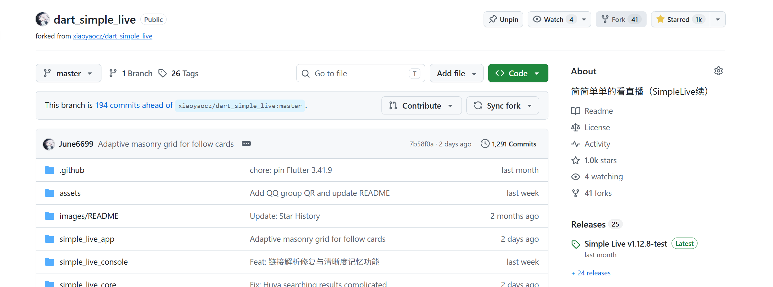
Task: Click the xiaoyaocz/dart_simple_live:master branch label
Action: 240,106
